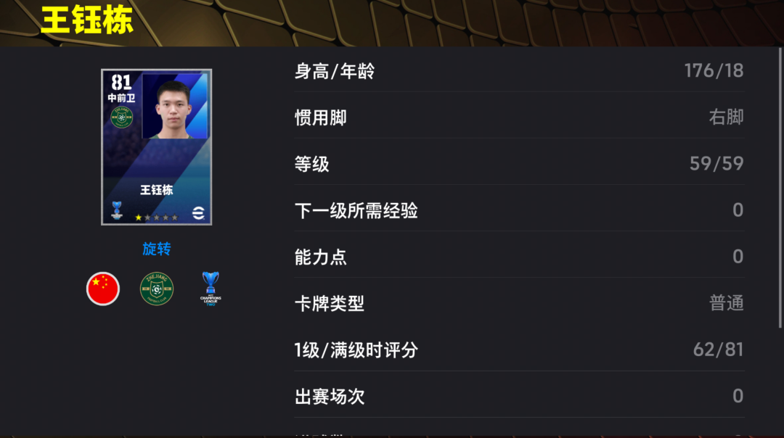Select the 卡牌类型 row
The width and height of the screenshot is (784, 438).
point(519,303)
